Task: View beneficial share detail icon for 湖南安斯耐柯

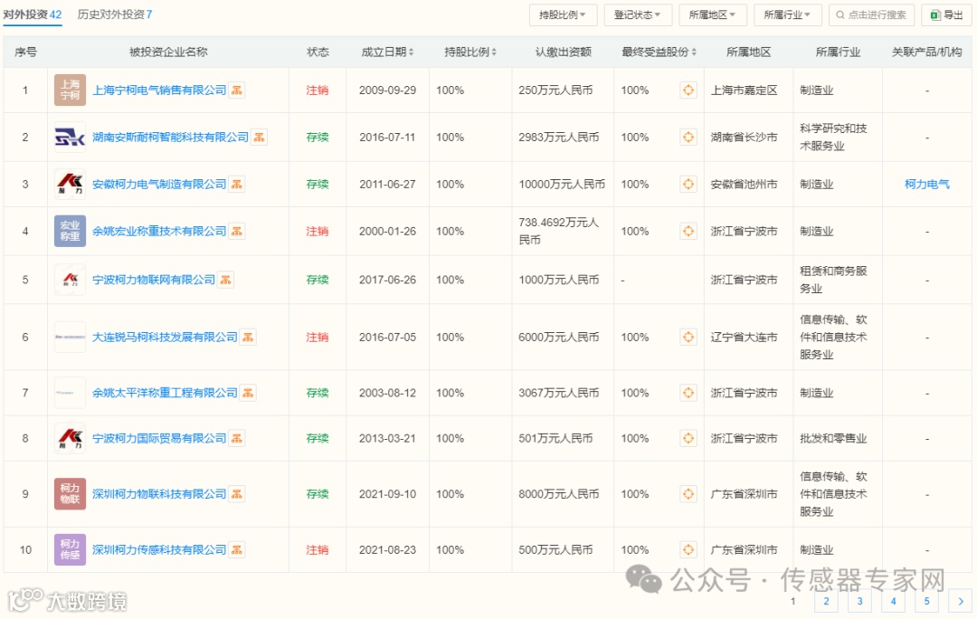Action: [688, 138]
